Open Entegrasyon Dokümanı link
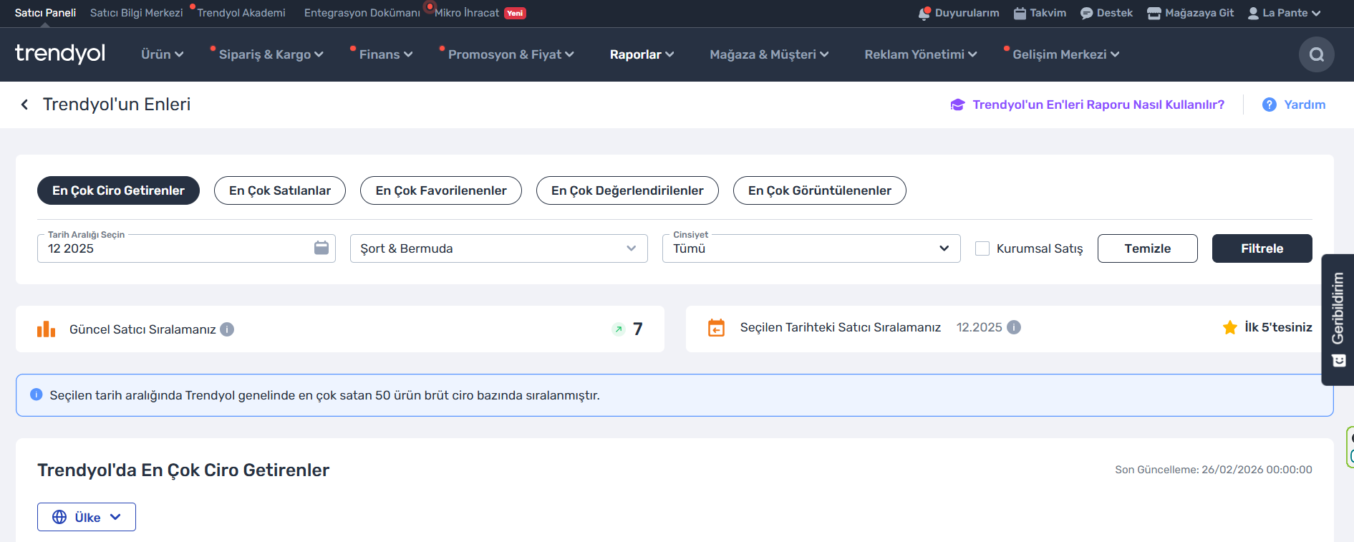 (362, 13)
